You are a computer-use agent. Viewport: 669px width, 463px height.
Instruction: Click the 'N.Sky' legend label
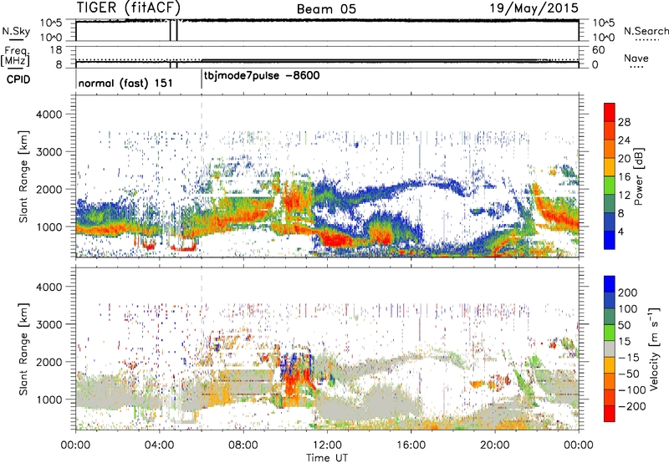(x=16, y=31)
